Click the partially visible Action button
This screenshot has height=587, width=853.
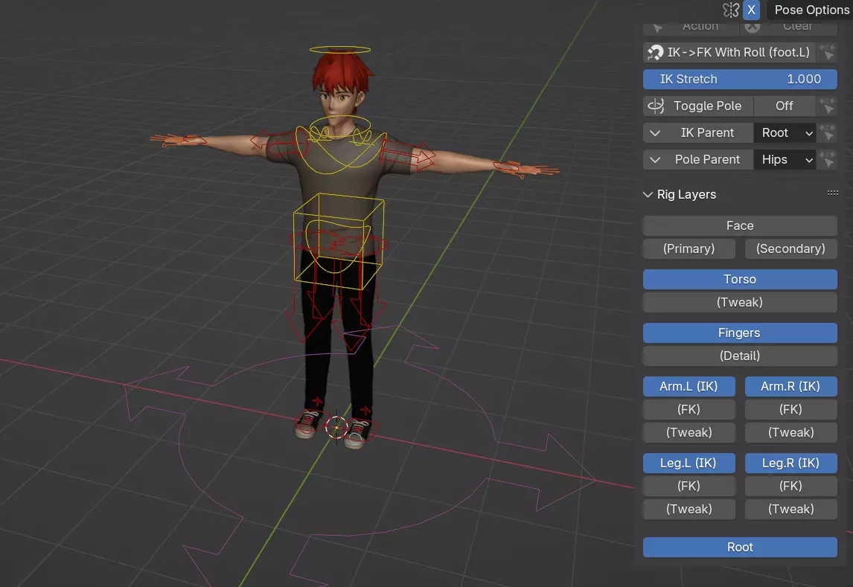click(690, 28)
